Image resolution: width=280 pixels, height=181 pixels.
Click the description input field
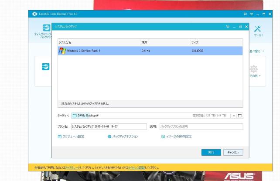(201, 126)
